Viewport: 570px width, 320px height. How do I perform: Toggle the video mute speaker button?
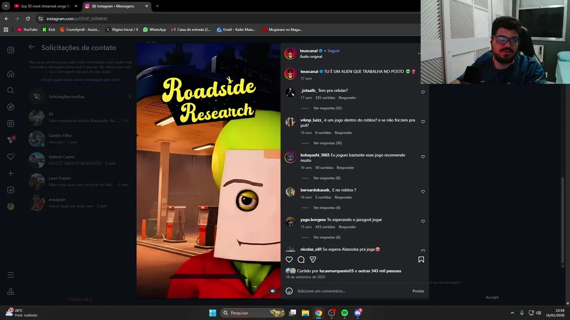pos(273,291)
